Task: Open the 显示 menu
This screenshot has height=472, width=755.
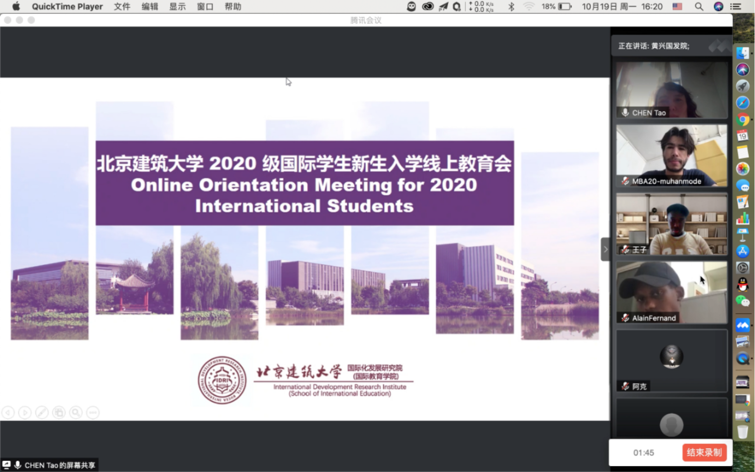Action: (x=177, y=6)
